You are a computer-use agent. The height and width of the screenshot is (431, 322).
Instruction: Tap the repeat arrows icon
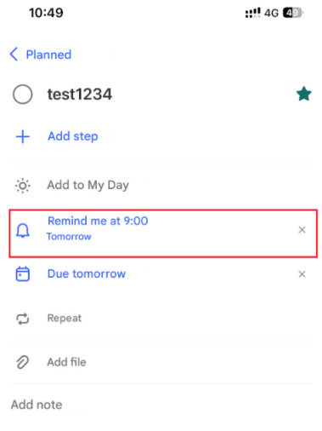click(23, 319)
